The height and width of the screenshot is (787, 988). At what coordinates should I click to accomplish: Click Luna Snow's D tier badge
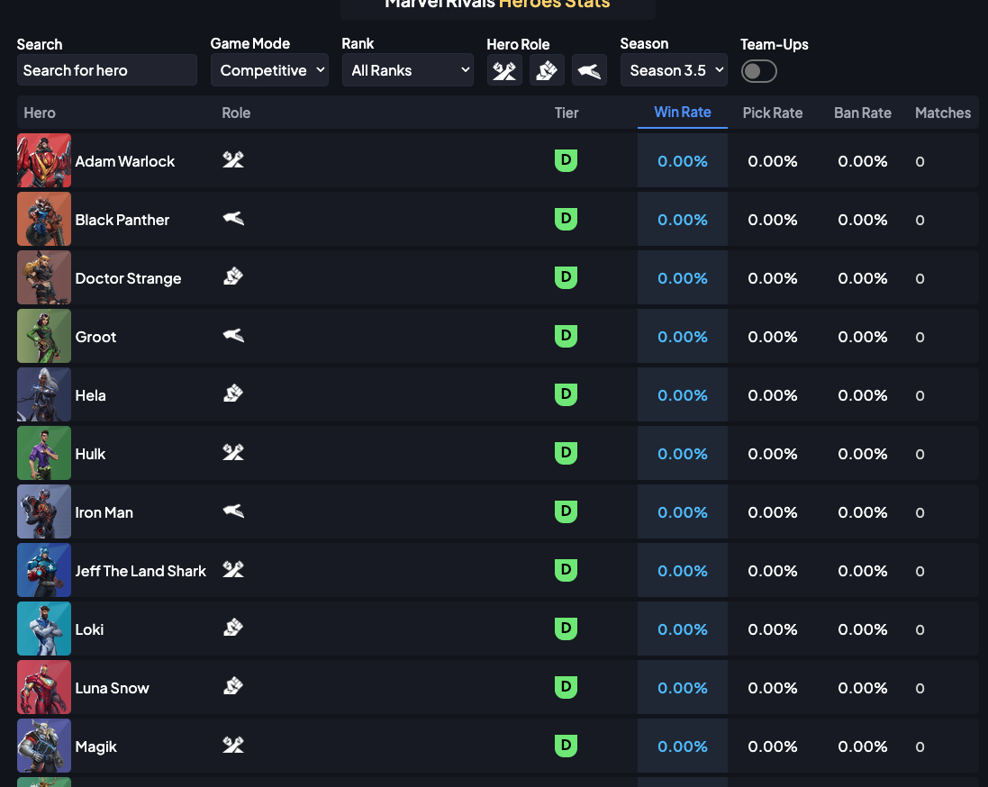566,687
